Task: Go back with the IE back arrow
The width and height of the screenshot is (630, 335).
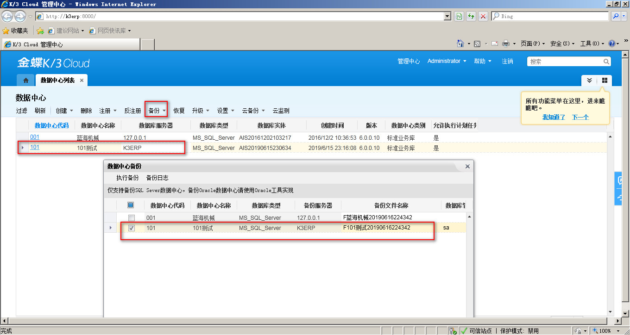Action: point(7,16)
